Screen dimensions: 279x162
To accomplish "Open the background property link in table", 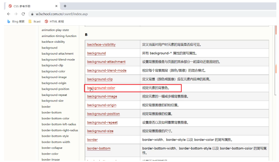I will click(x=96, y=53).
